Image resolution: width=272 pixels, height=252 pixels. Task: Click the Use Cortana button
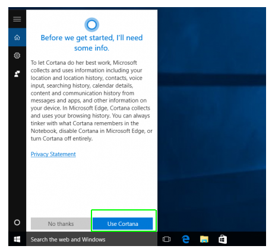pos(123,224)
